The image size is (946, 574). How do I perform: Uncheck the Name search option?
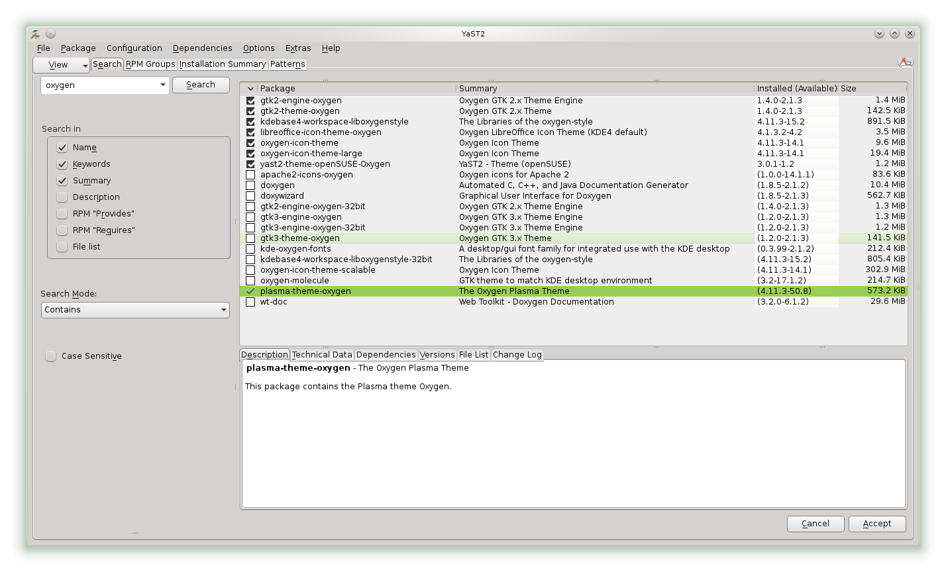62,148
